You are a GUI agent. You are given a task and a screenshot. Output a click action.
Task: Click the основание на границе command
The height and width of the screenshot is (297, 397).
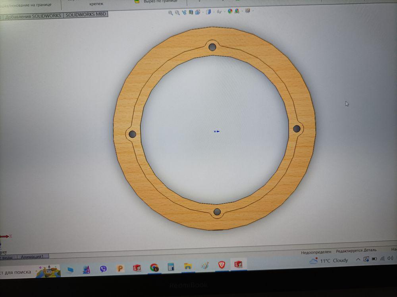pos(28,5)
